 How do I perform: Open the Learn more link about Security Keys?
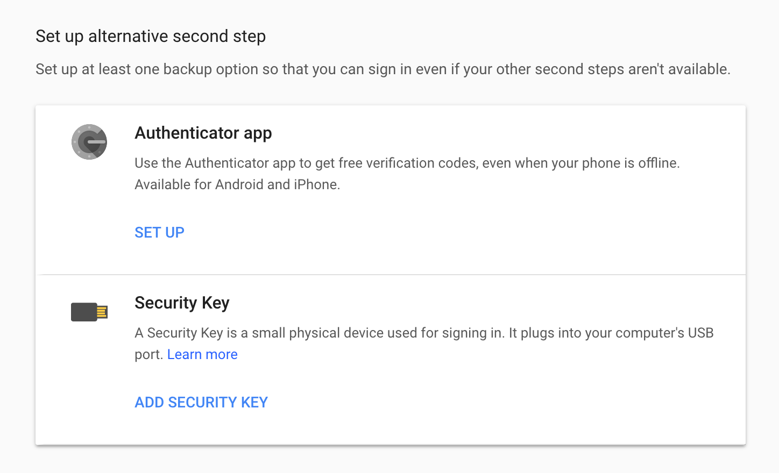(202, 354)
